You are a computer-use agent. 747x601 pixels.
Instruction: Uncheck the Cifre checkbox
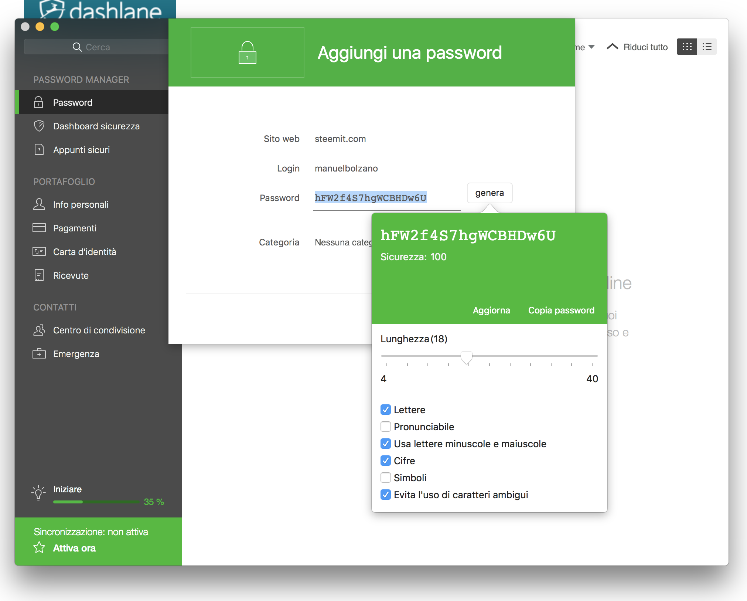click(x=385, y=461)
